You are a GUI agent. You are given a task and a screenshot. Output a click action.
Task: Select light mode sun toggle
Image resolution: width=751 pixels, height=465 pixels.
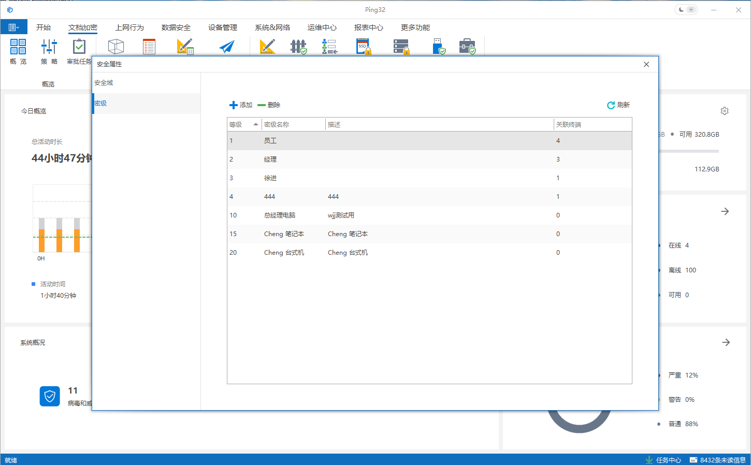[x=691, y=10]
